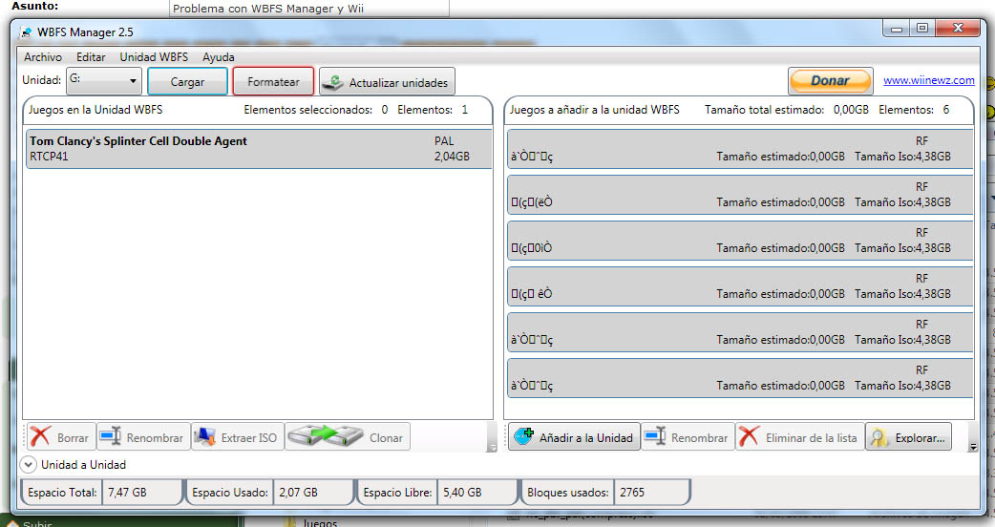Open the Archivo menu
The width and height of the screenshot is (995, 527).
tap(43, 57)
